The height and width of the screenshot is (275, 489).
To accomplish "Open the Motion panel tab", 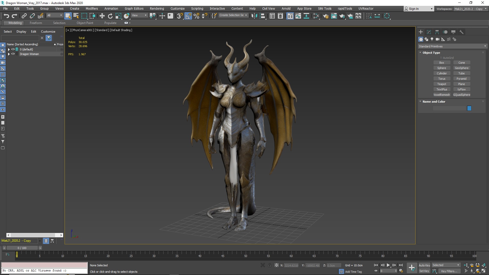I will pos(445,32).
